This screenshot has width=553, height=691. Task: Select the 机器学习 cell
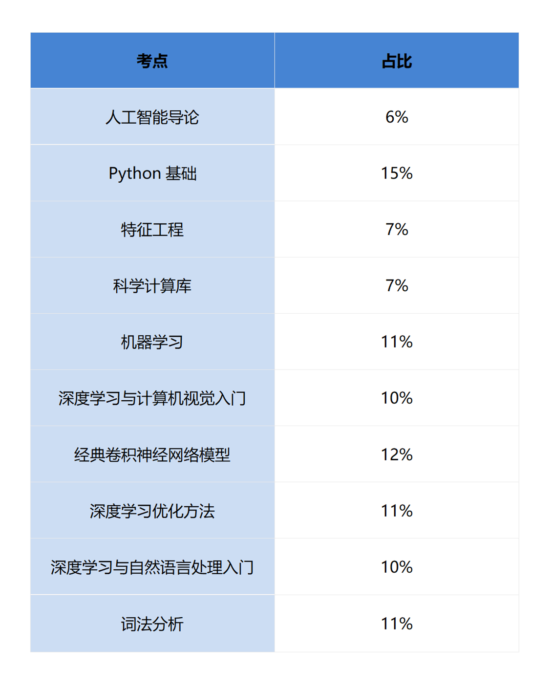152,342
